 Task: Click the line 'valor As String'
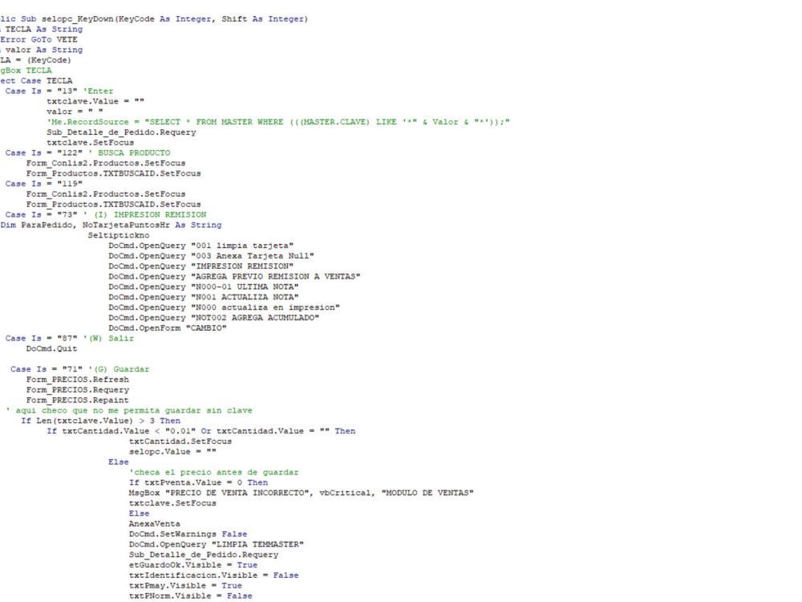click(x=42, y=50)
